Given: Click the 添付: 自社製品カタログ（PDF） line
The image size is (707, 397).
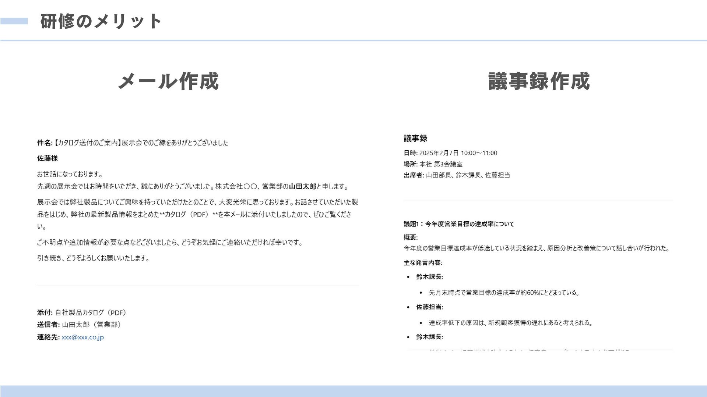Looking at the screenshot, I should tap(82, 313).
